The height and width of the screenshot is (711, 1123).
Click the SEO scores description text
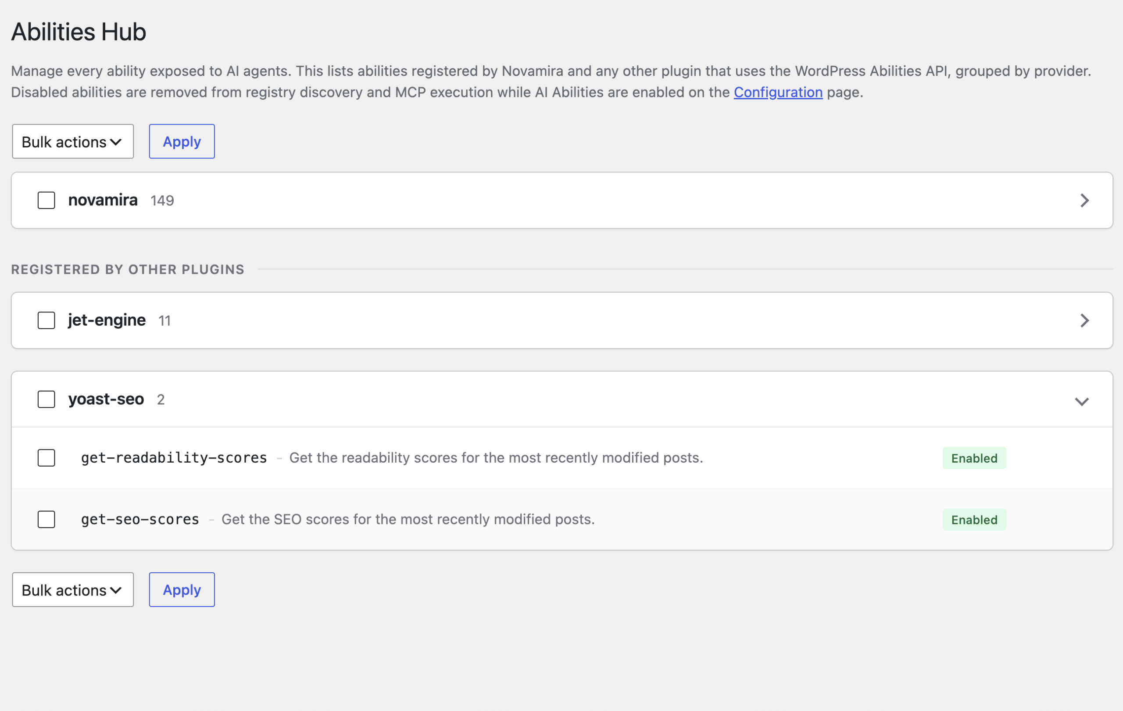(408, 519)
